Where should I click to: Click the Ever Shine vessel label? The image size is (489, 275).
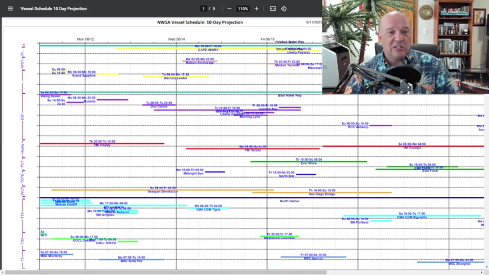coord(309,163)
